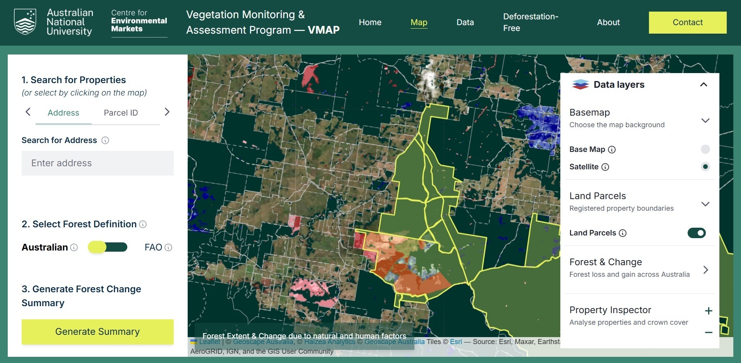Open the Base Map info icon
Screen dimensions: 741x363
pyautogui.click(x=612, y=150)
